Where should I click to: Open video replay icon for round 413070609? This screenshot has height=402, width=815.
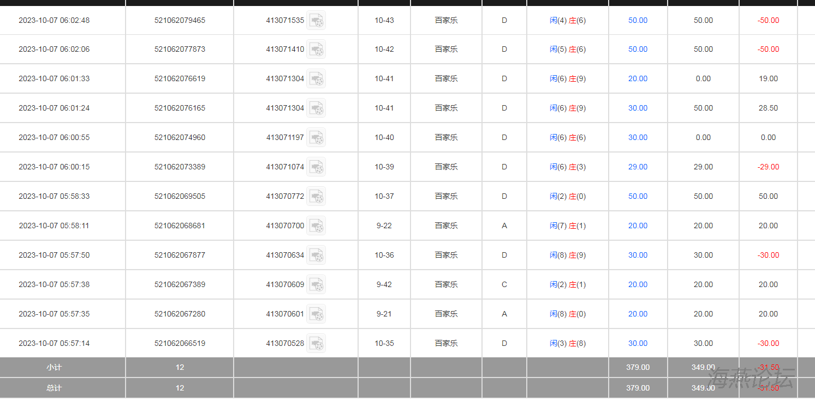click(x=316, y=284)
